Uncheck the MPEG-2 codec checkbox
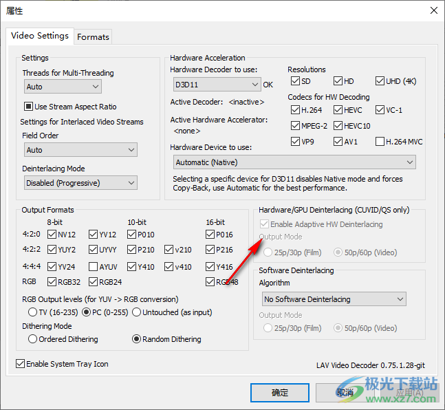The width and height of the screenshot is (445, 410). [295, 126]
